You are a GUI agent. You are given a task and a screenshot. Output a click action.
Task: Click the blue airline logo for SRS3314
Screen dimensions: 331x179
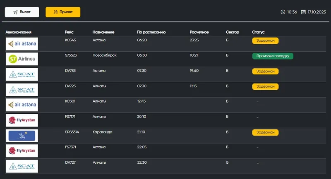point(22,136)
